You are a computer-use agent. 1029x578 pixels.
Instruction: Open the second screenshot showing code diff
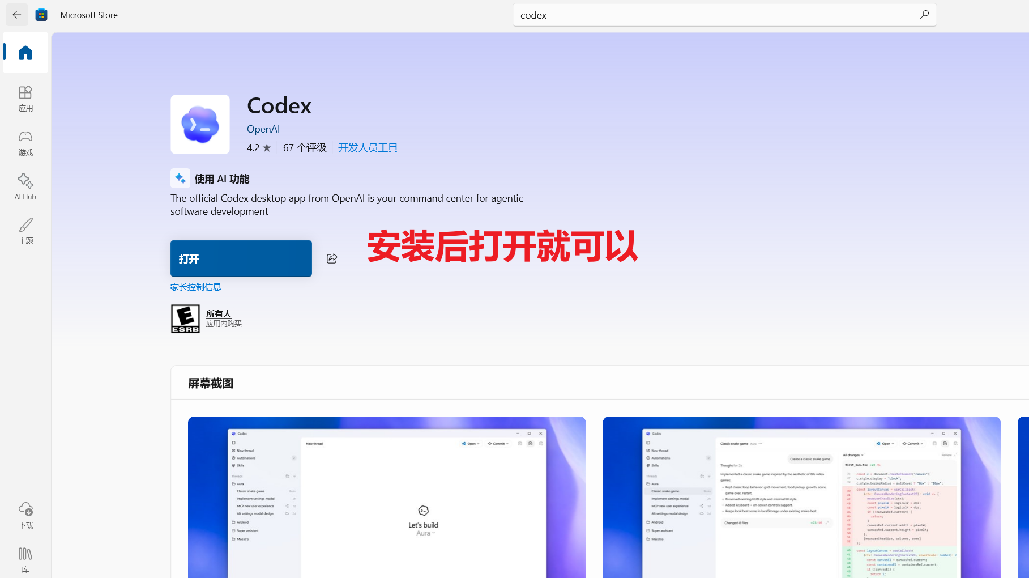802,498
